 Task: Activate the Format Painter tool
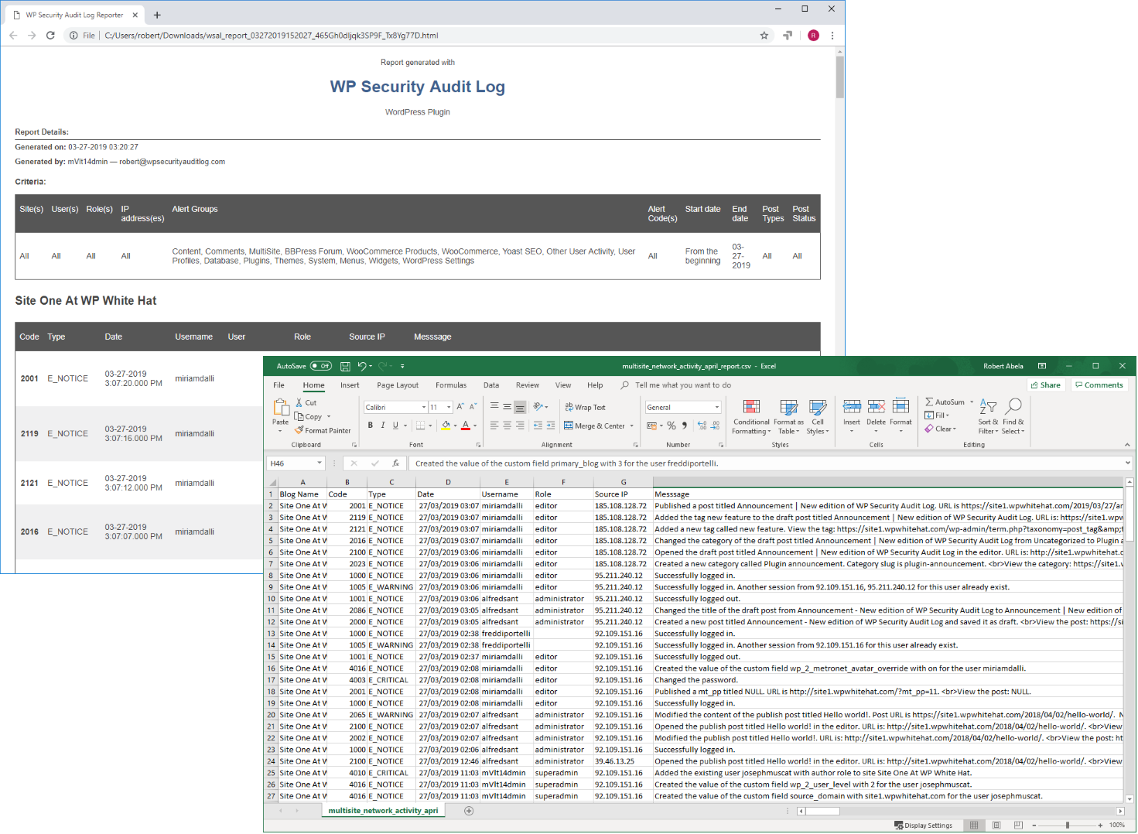(x=323, y=431)
